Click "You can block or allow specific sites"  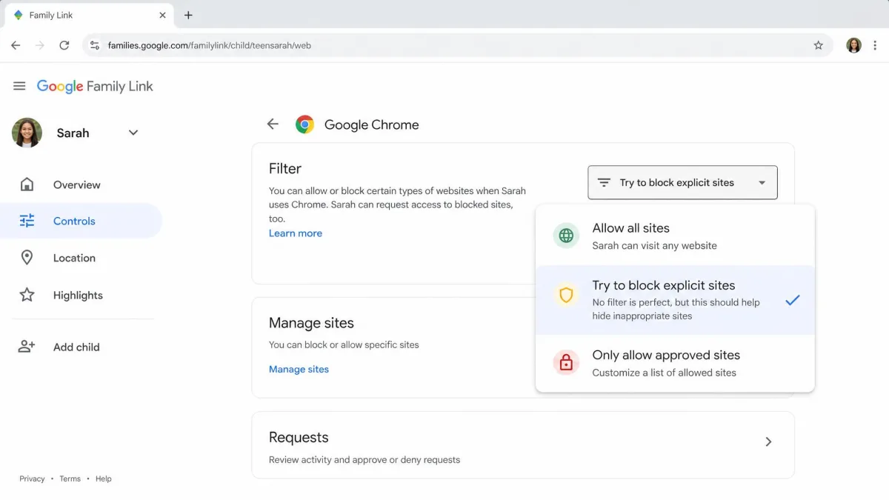pyautogui.click(x=344, y=344)
